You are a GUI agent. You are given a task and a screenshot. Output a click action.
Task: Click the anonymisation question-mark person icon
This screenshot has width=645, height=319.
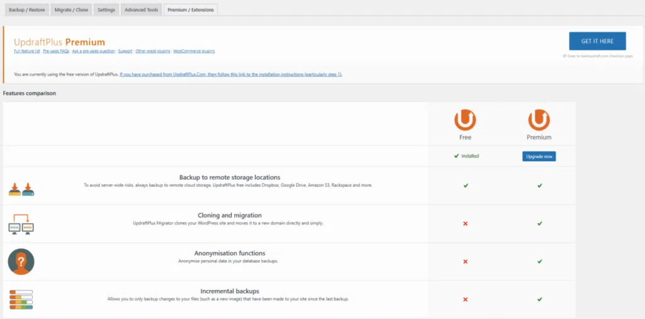(21, 262)
